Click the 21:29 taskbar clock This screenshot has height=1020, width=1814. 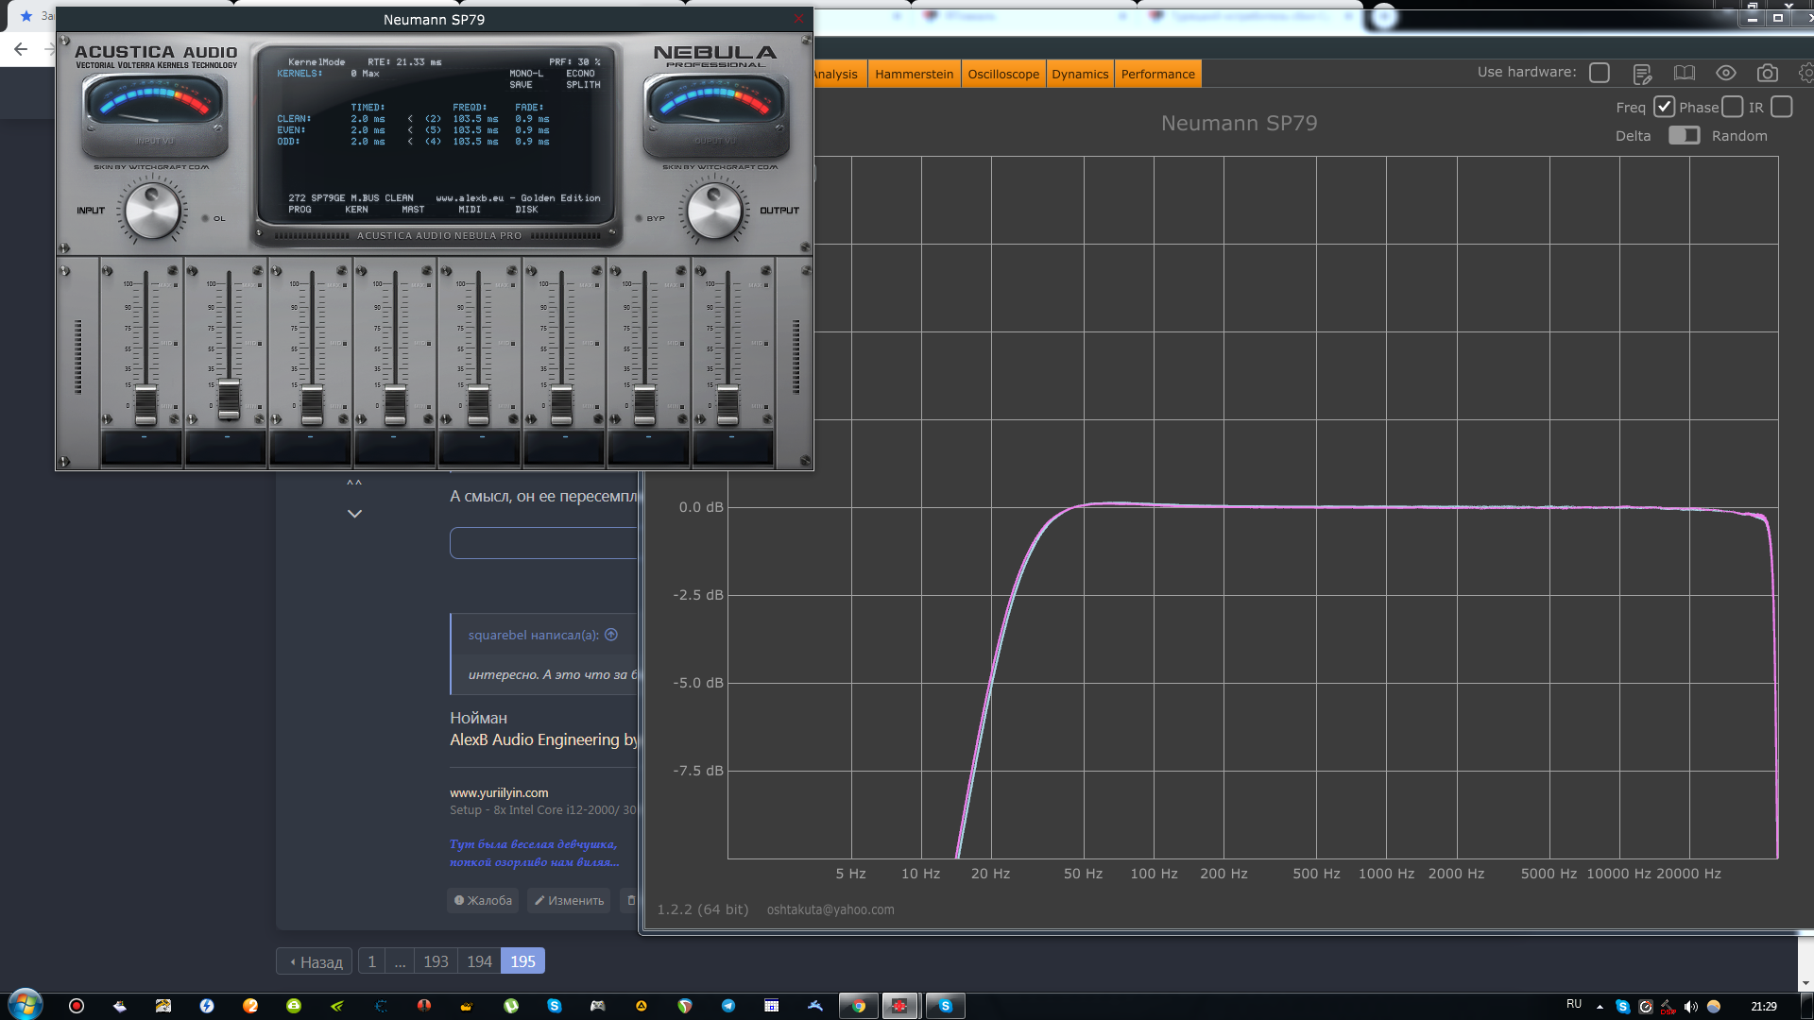1763,1007
